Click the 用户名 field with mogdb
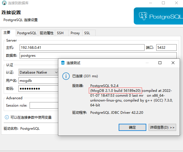The width and height of the screenshot is (183, 152). click(38, 80)
